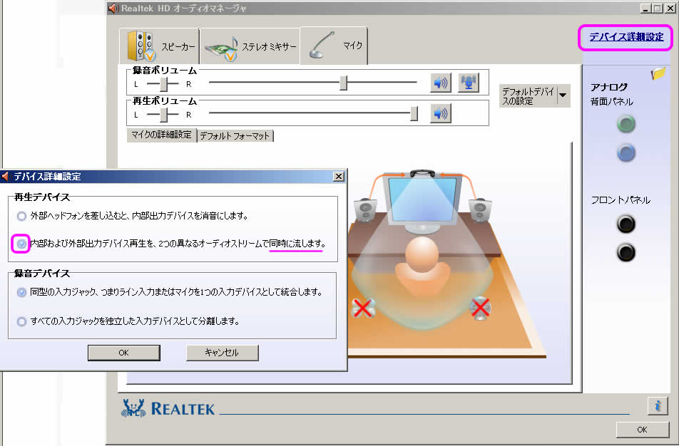Click the lower front panel black jack

pyautogui.click(x=626, y=253)
